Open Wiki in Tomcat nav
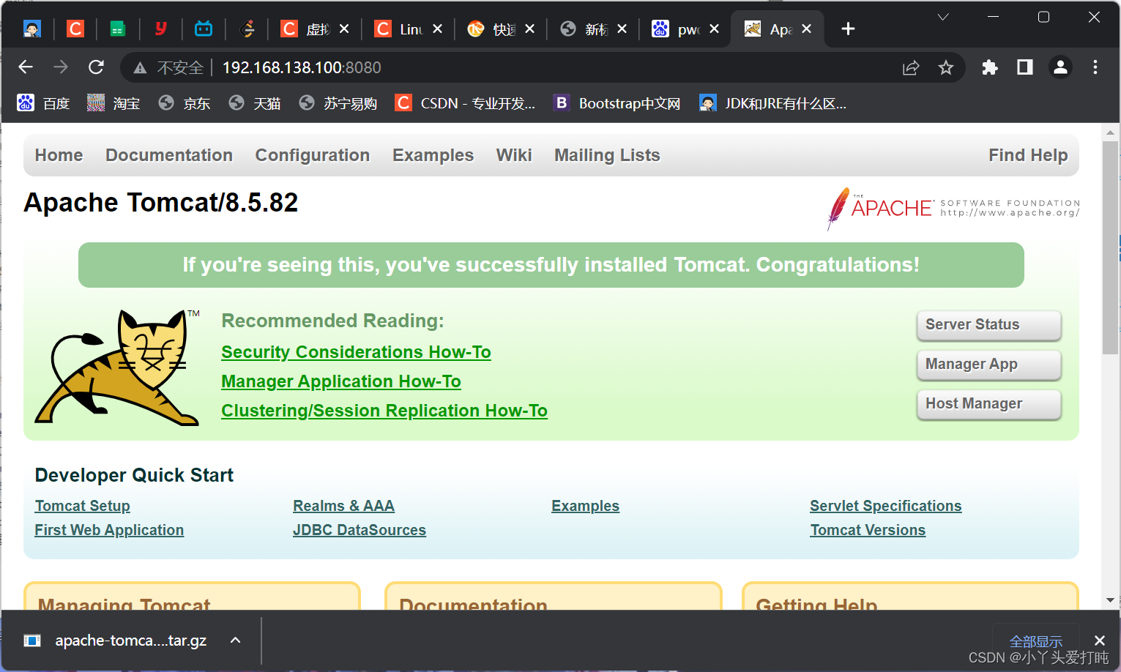Viewport: 1121px width, 672px height. click(514, 155)
